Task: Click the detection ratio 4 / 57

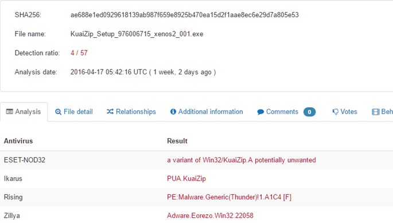Action: point(79,53)
